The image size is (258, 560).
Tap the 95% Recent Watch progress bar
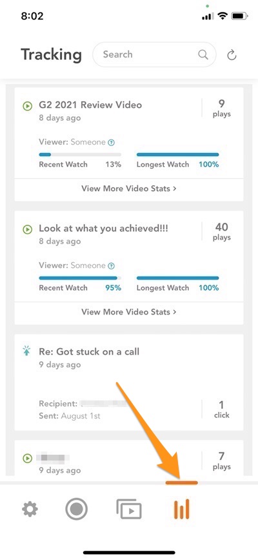(x=80, y=278)
